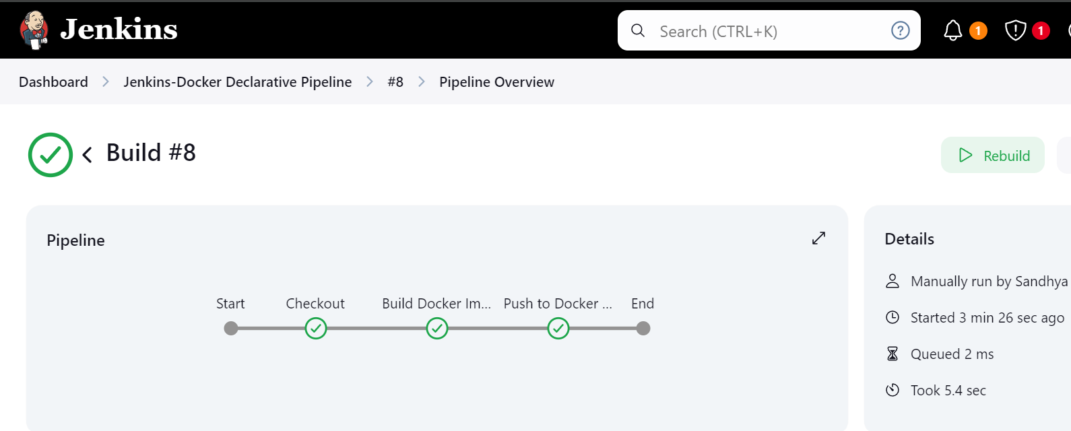Click the Start label
Screen dimensions: 1071x431
point(230,304)
